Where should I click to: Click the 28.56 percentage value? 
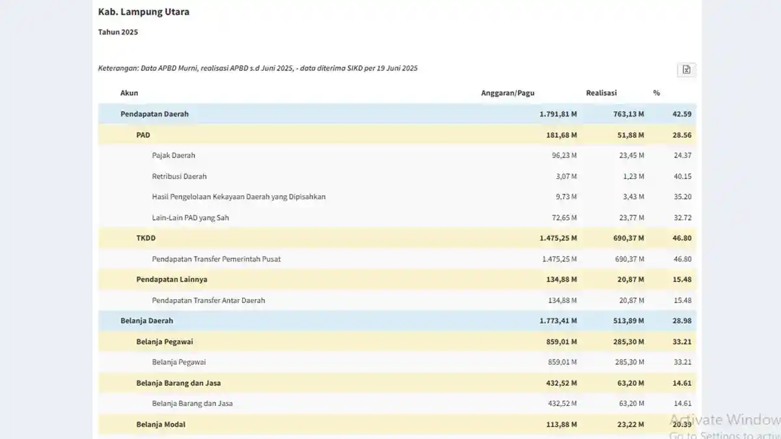coord(682,135)
